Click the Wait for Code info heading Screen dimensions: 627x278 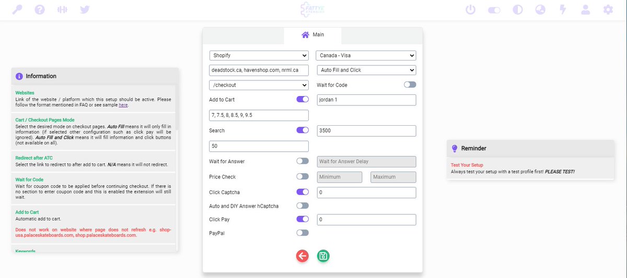30,180
